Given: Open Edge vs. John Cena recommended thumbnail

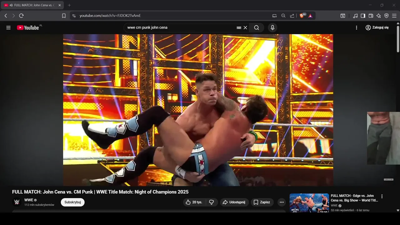Looking at the screenshot, I should [x=309, y=203].
